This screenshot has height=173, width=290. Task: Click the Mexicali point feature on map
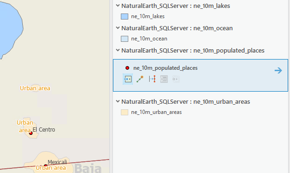tap(46, 166)
